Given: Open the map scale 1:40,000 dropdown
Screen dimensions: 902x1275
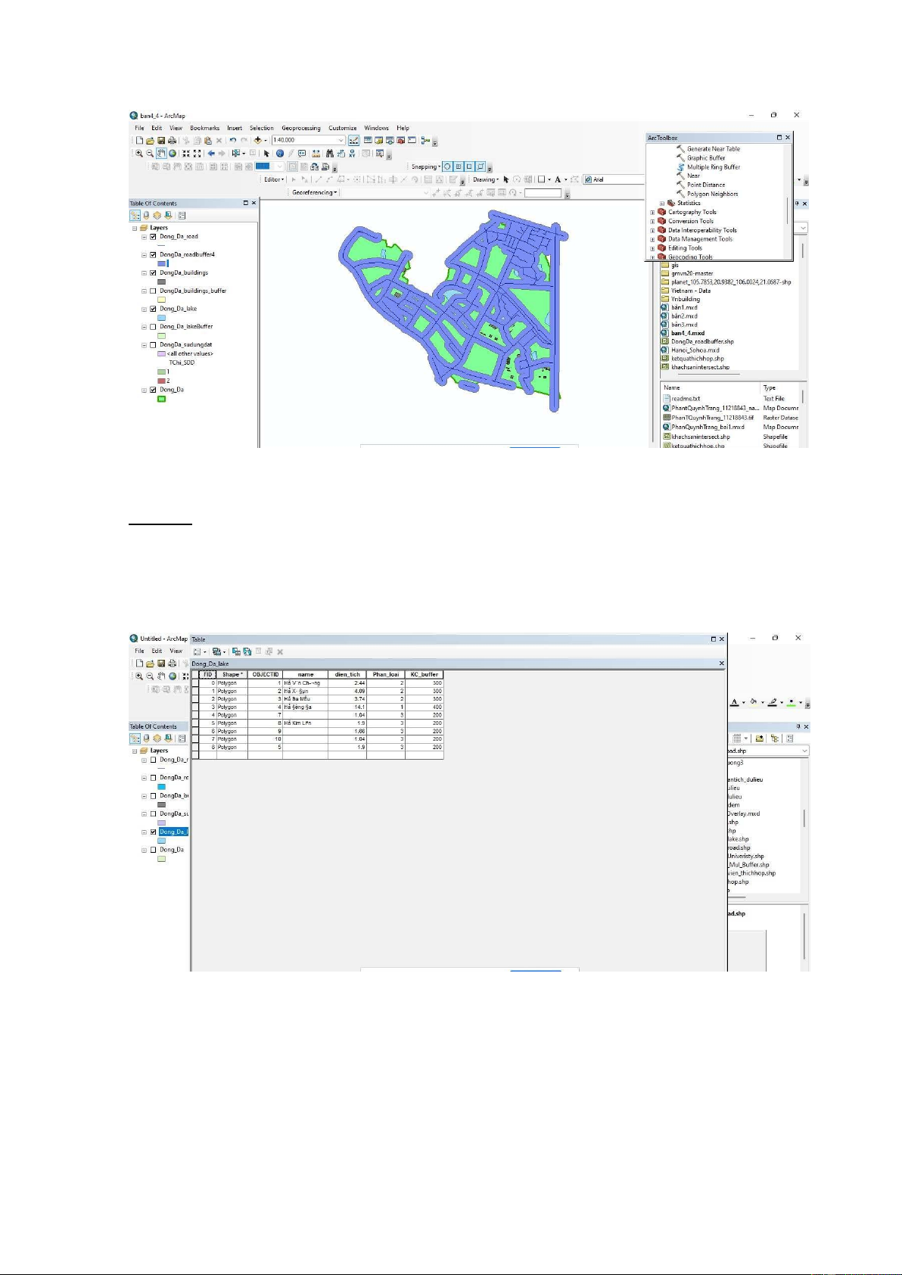Looking at the screenshot, I should pos(341,140).
